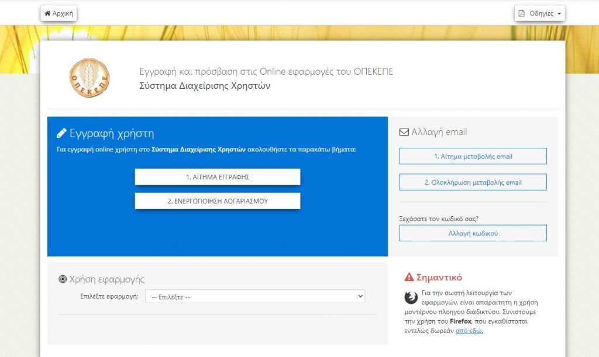Go to the Αρχική home page
This screenshot has height=357, width=599.
pyautogui.click(x=58, y=13)
